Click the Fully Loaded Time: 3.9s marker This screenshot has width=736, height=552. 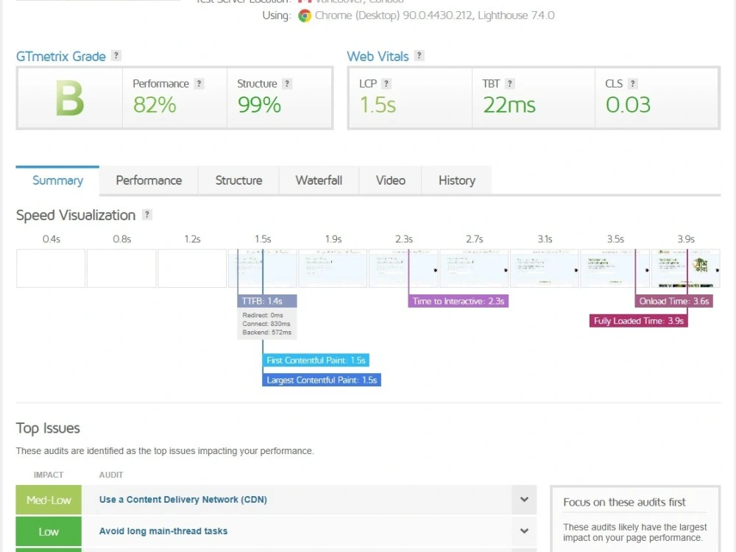click(638, 321)
